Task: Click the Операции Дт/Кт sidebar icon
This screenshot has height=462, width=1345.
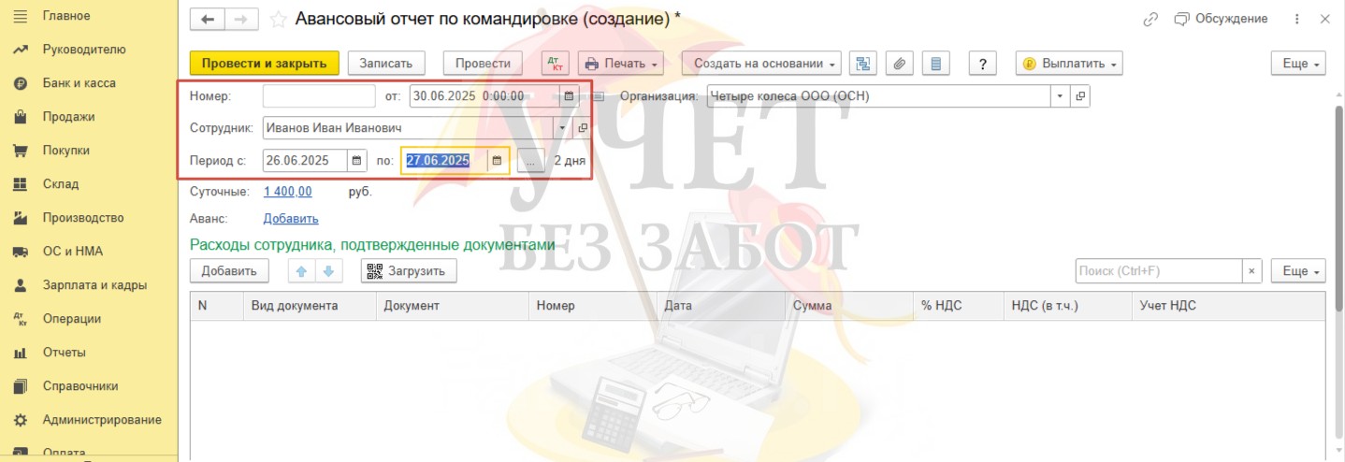Action: (20, 319)
